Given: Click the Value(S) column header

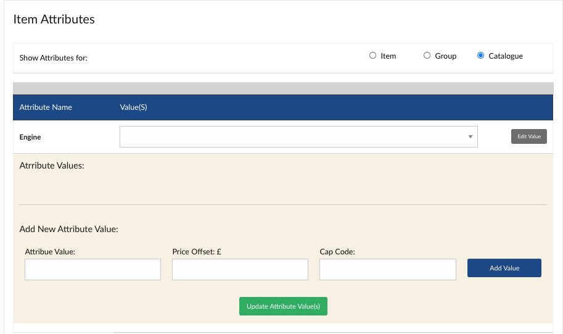Looking at the screenshot, I should (x=133, y=107).
